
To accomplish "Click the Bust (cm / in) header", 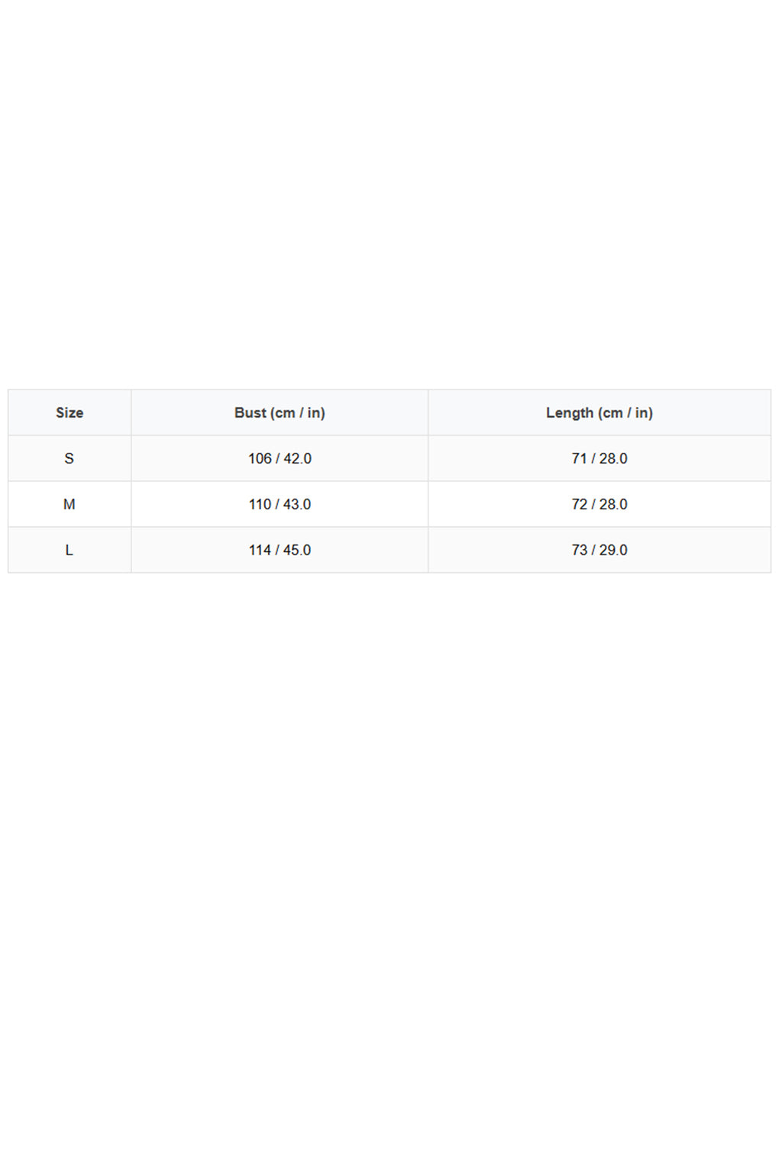I will click(x=280, y=412).
